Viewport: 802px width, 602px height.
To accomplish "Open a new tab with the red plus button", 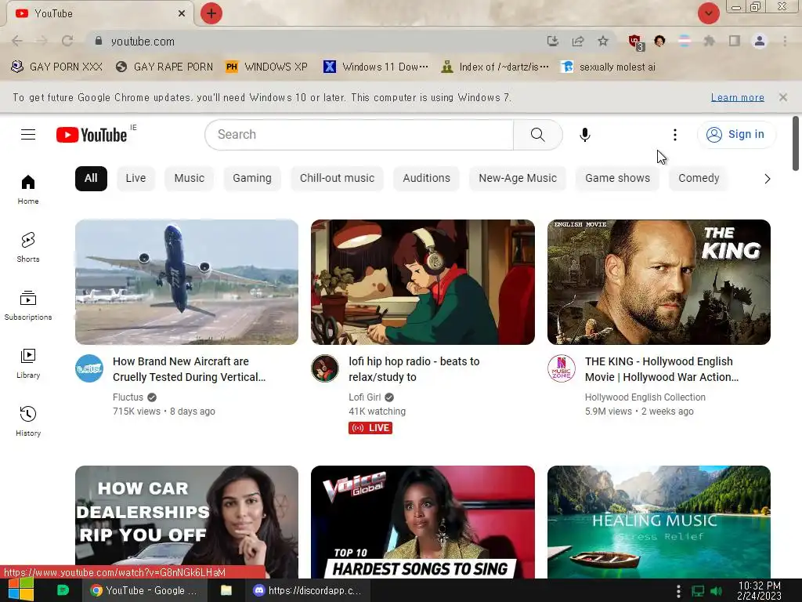I will point(211,13).
